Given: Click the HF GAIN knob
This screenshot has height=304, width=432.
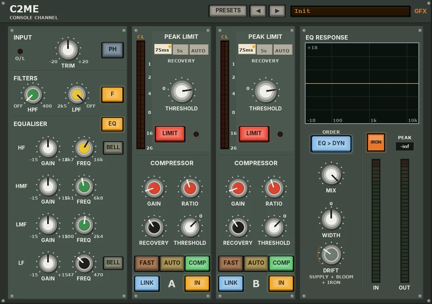Looking at the screenshot, I should point(48,148).
